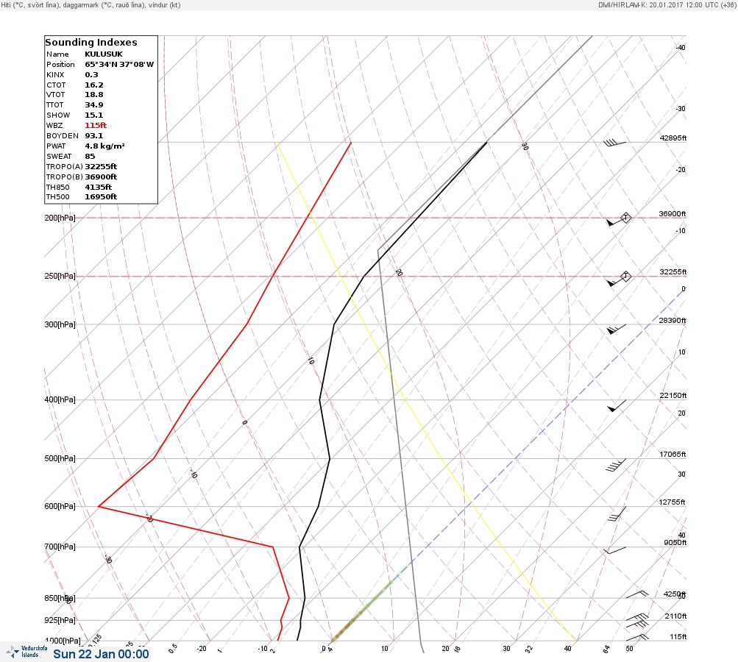The height and width of the screenshot is (662, 738).
Task: Click the SWEAT value 85
Action: pos(90,157)
